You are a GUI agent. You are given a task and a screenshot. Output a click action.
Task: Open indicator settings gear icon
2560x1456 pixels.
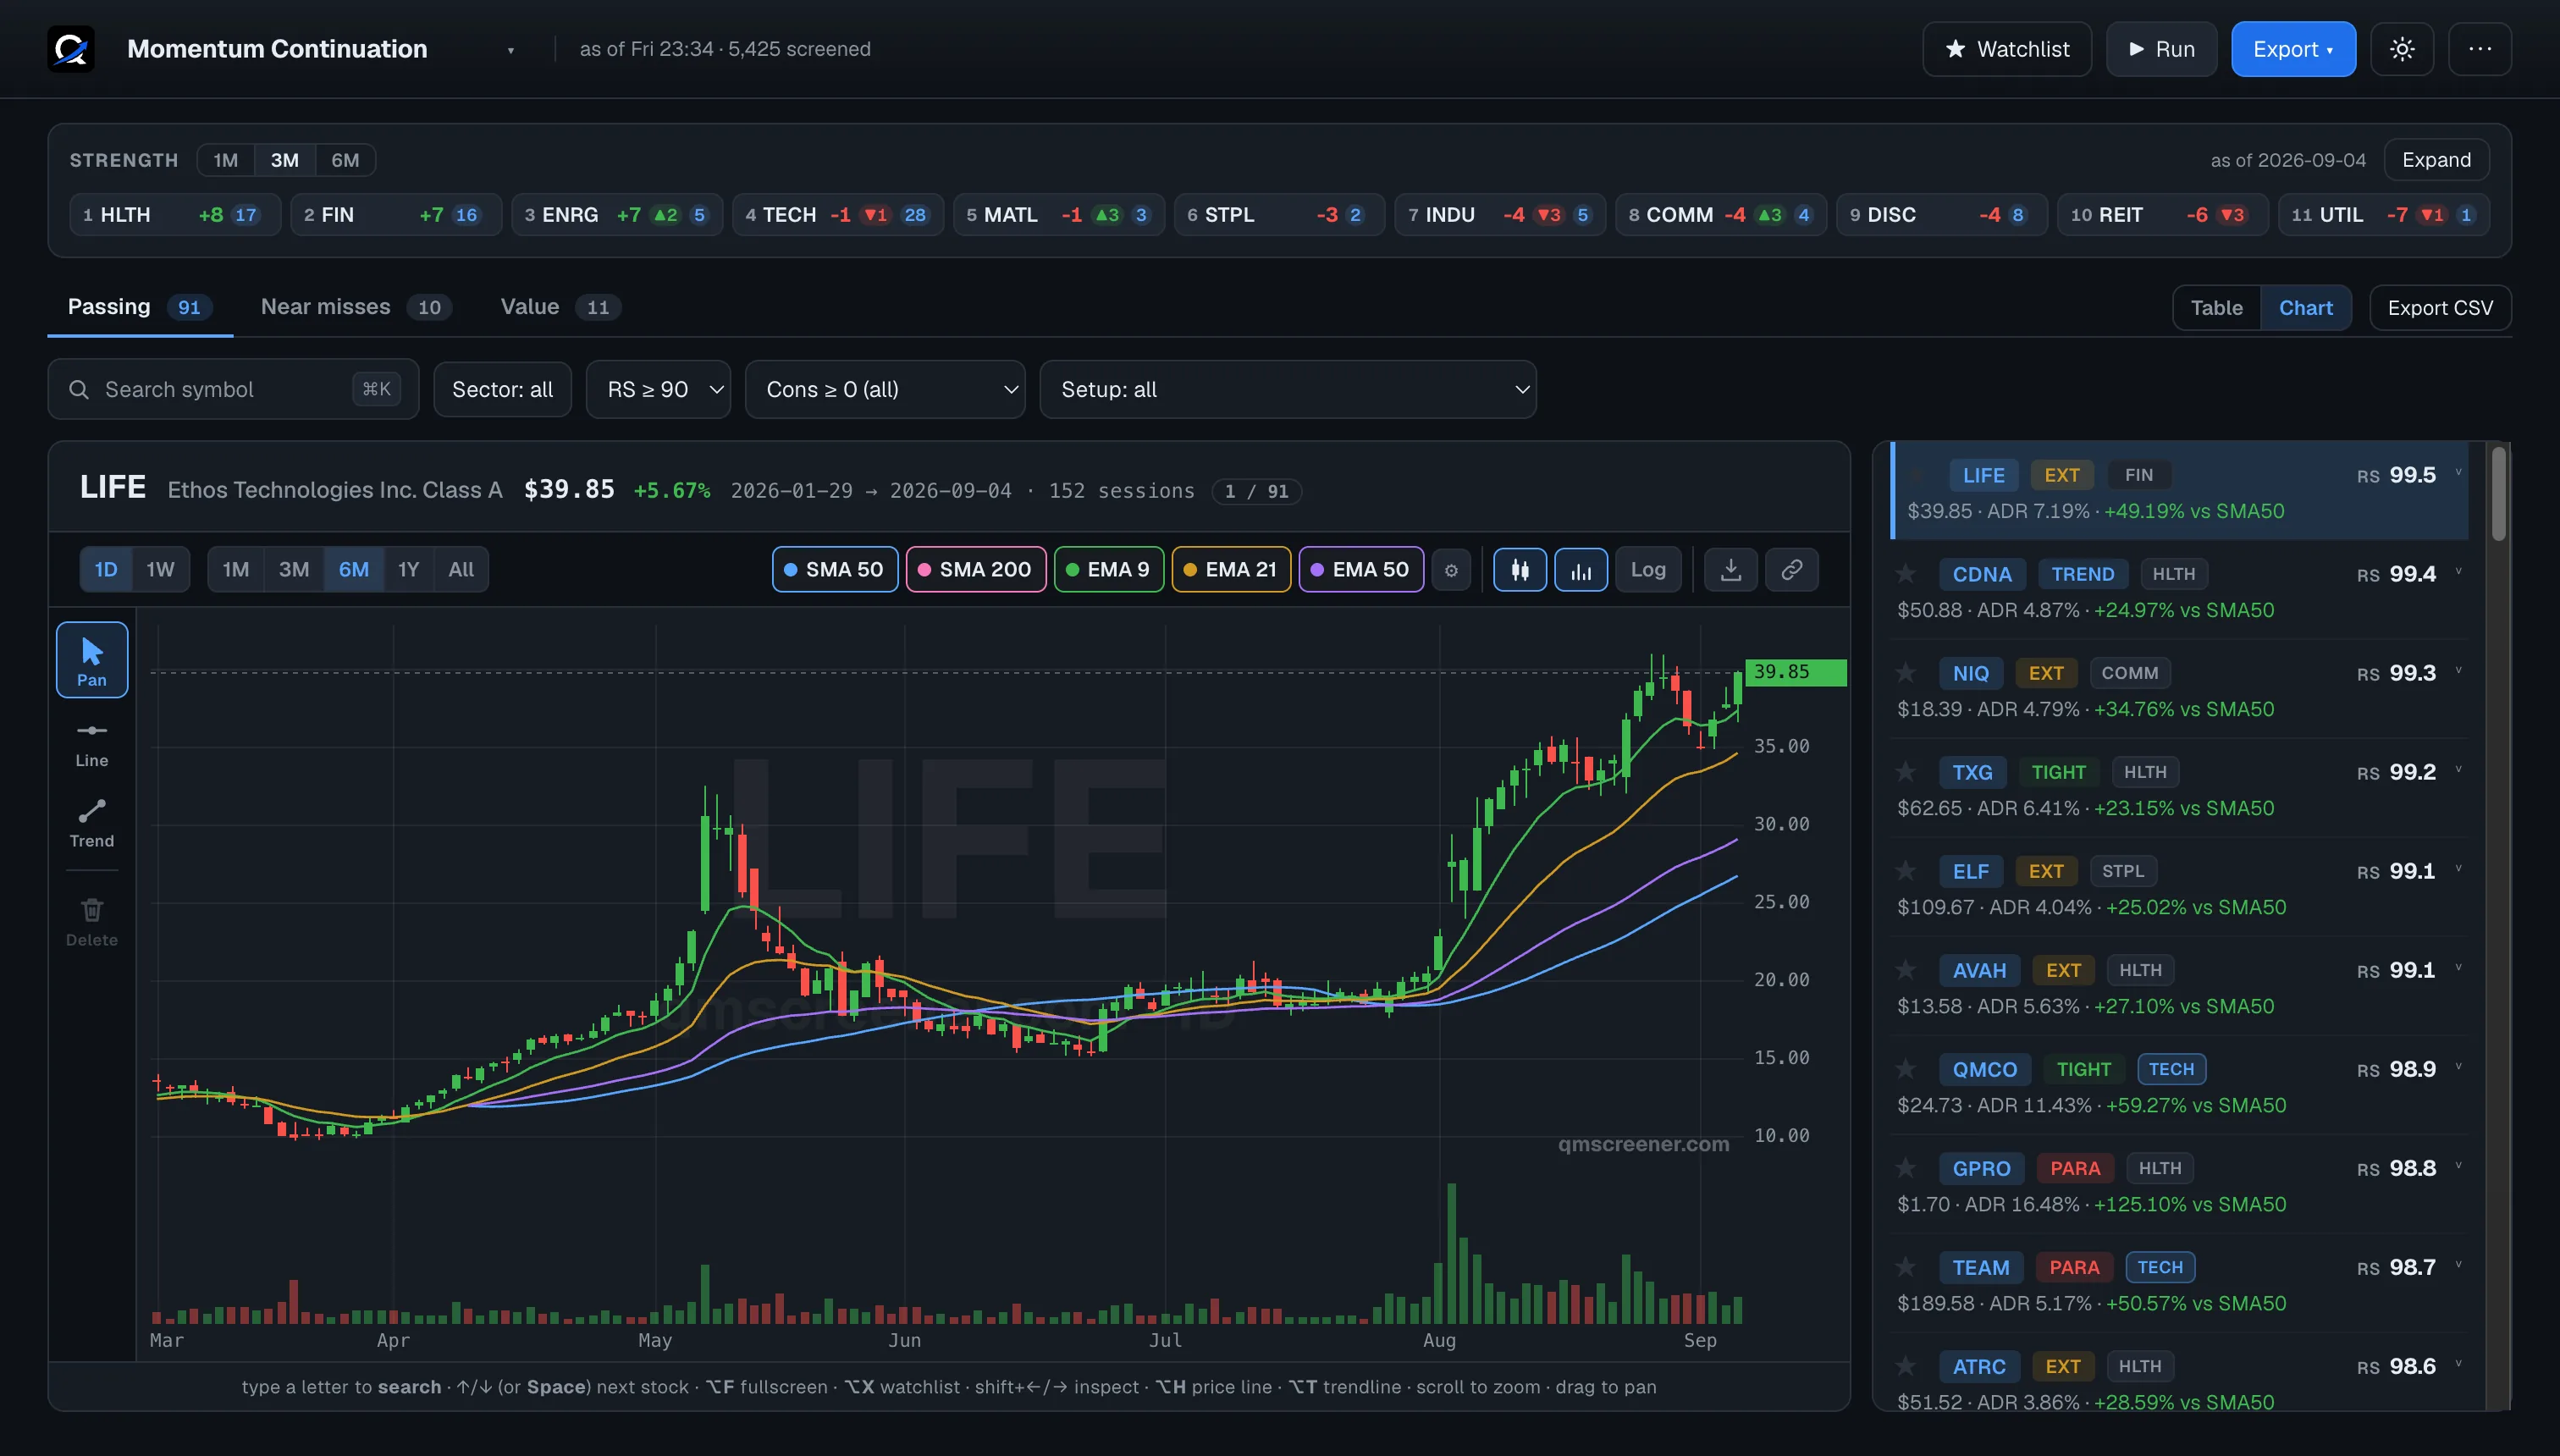[x=1451, y=570]
